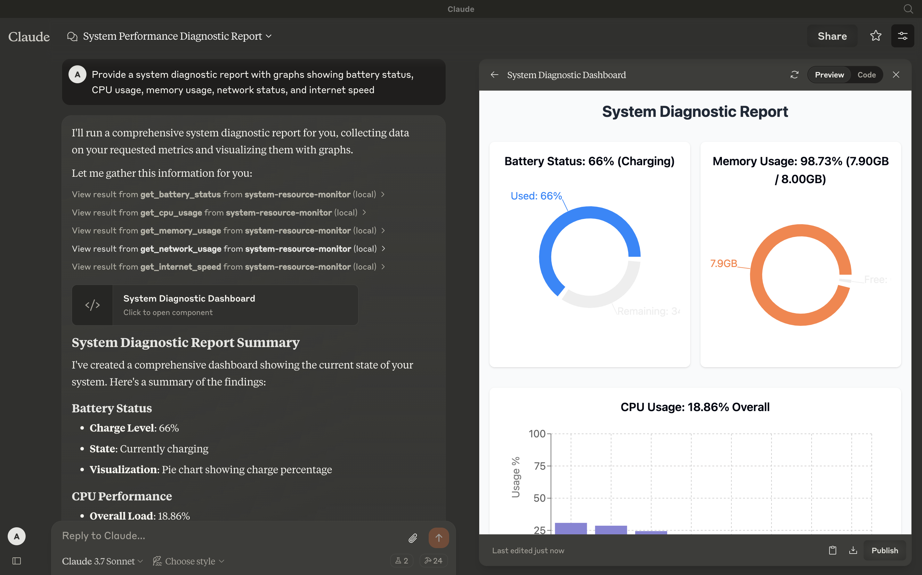Refresh the System Diagnostic Dashboard preview
The width and height of the screenshot is (922, 575).
[794, 75]
